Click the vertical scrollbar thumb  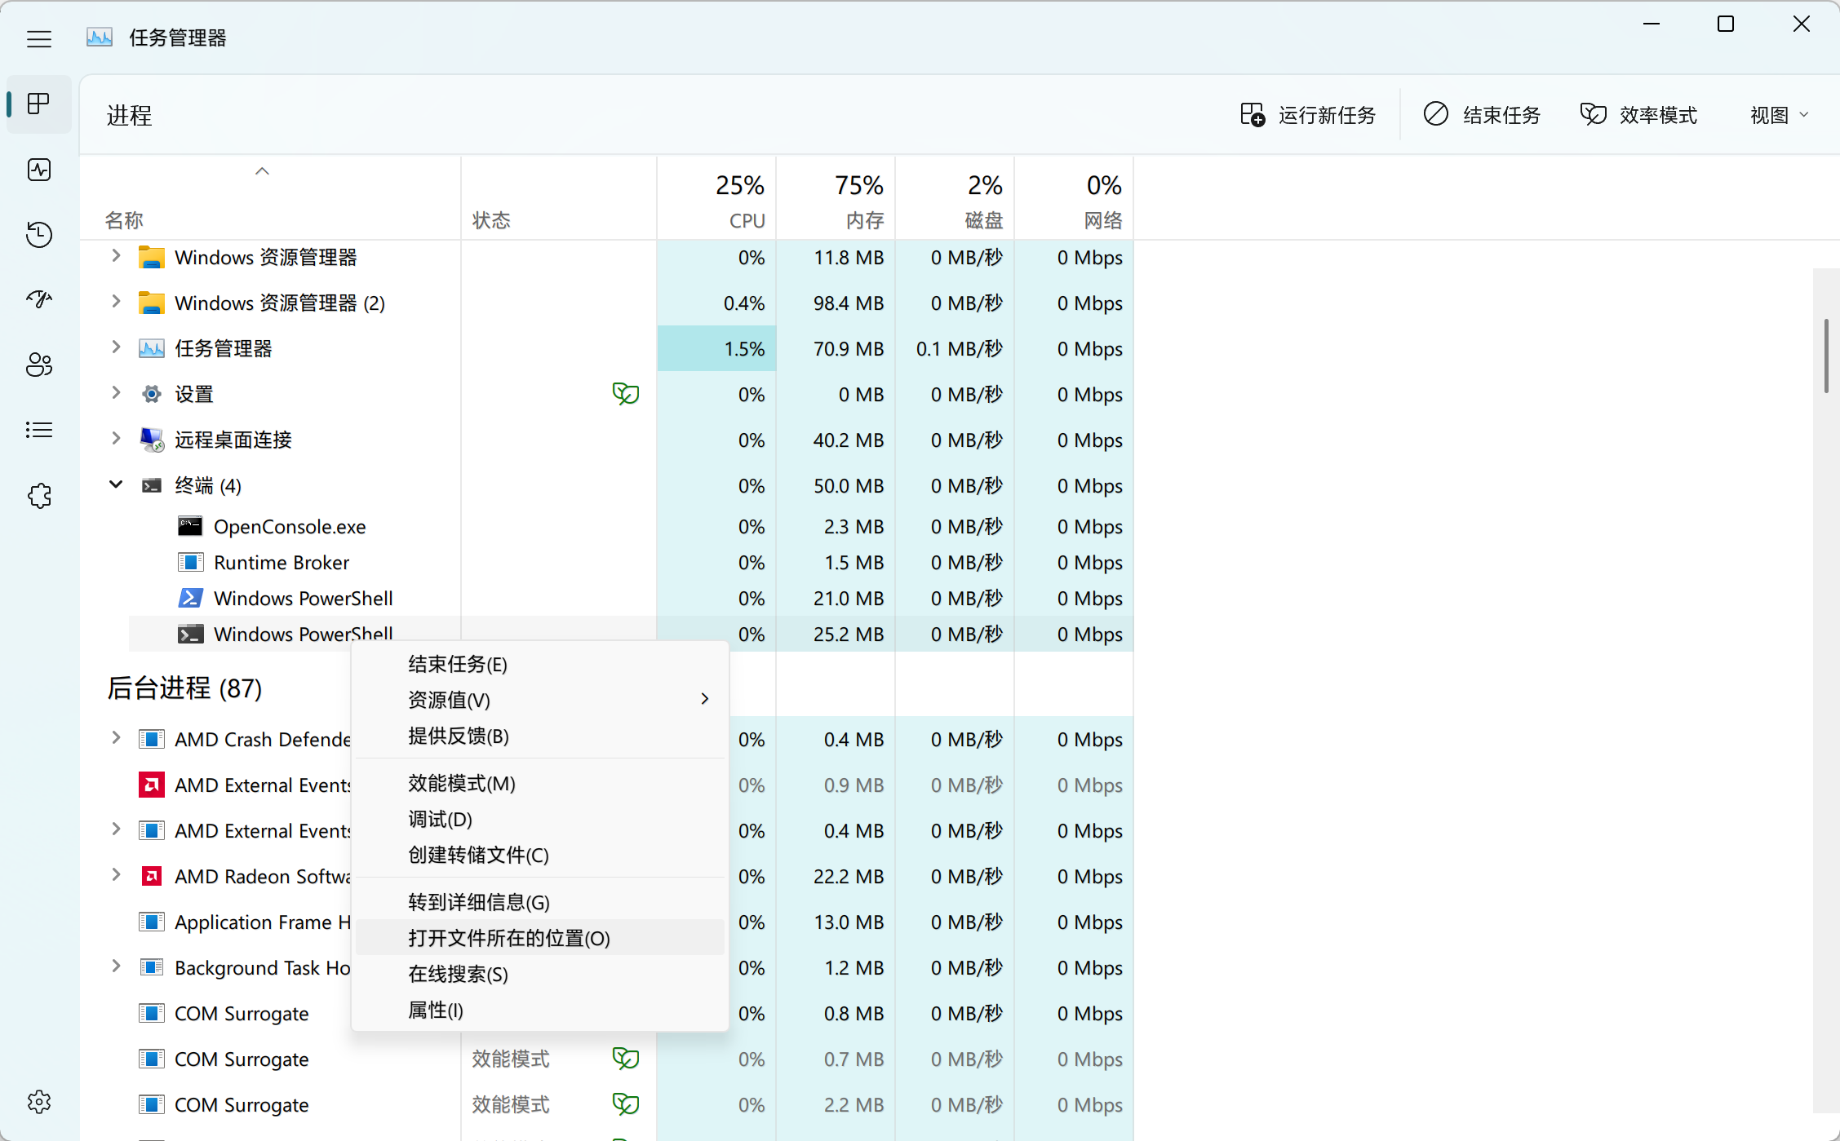[1826, 356]
